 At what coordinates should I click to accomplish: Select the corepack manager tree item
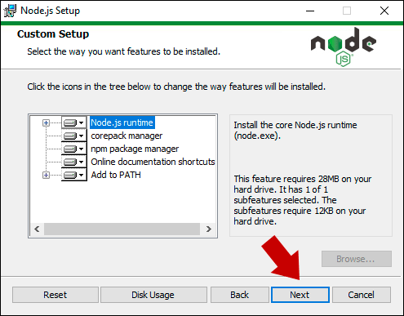tap(127, 136)
